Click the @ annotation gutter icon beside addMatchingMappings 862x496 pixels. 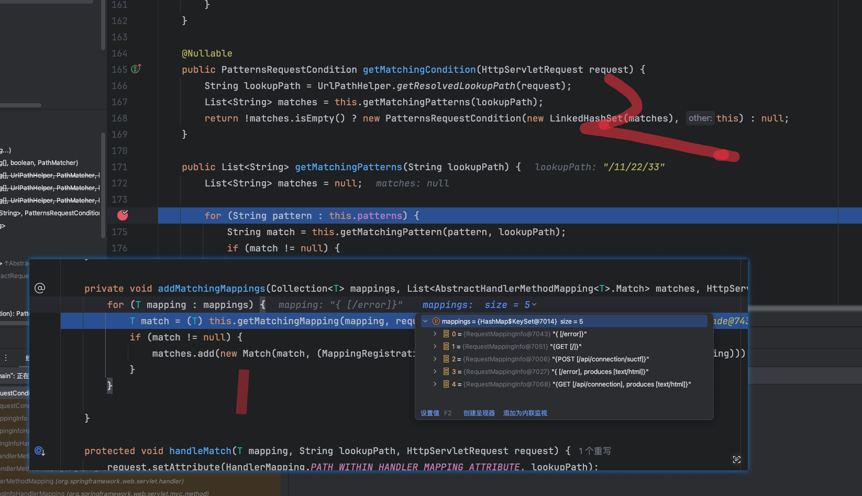click(40, 288)
